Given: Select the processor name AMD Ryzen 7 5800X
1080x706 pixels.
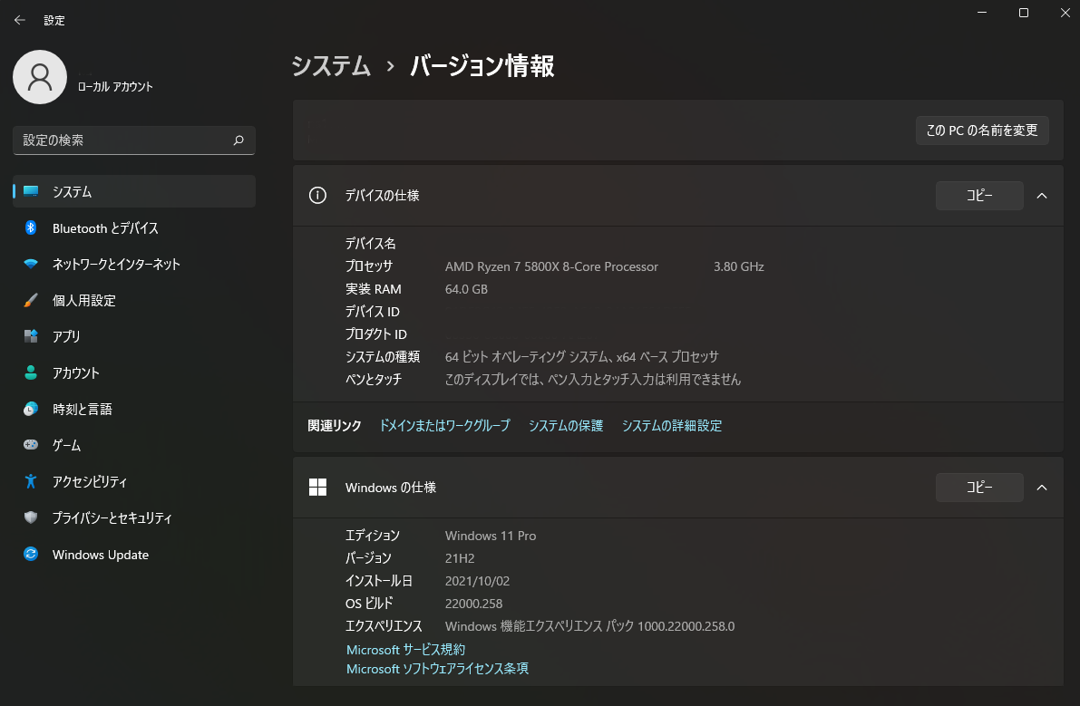Looking at the screenshot, I should [551, 267].
